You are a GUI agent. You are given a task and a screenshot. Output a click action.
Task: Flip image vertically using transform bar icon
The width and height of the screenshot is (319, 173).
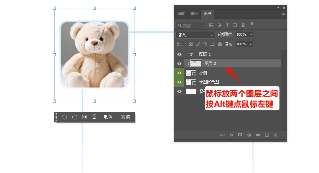(x=94, y=117)
